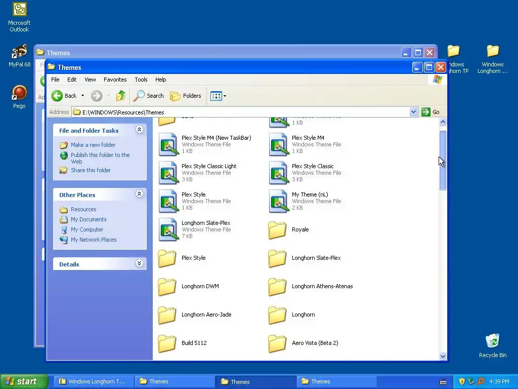Click the security shield tray icon
This screenshot has height=389, width=518.
click(462, 382)
